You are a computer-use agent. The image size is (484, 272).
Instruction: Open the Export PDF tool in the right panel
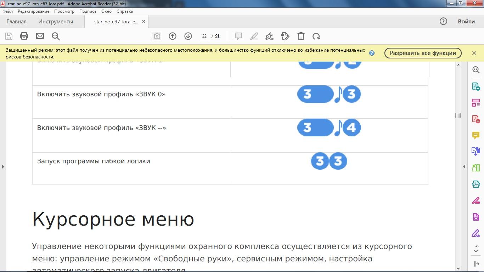click(x=476, y=86)
